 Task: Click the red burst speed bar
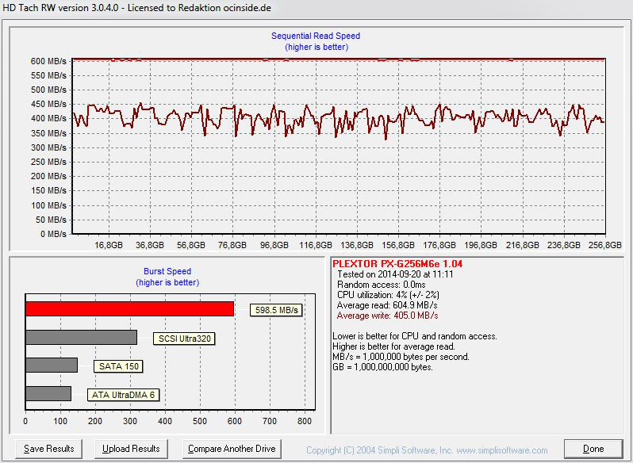129,308
